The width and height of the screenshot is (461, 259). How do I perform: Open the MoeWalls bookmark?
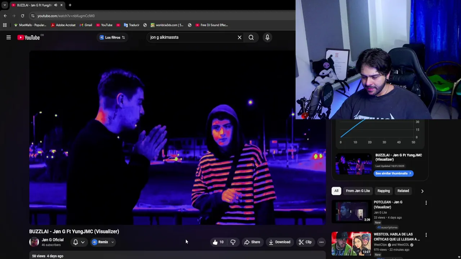(x=30, y=25)
